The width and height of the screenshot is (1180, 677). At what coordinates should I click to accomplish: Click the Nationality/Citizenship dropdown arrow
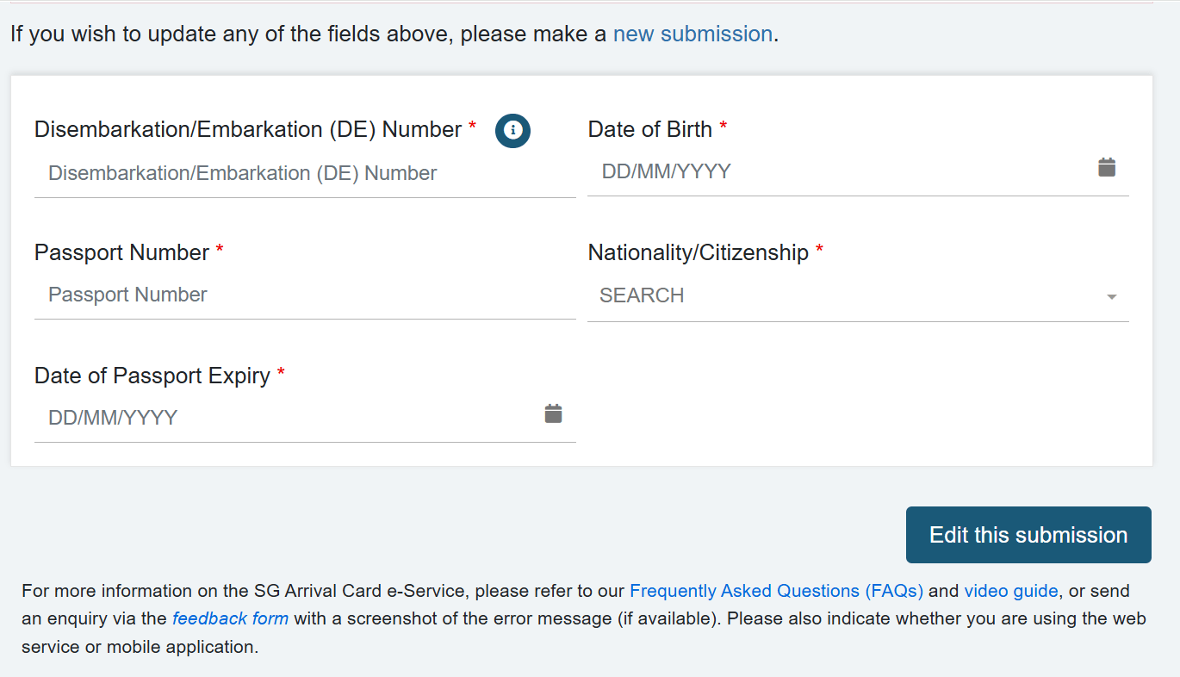[x=1111, y=297]
